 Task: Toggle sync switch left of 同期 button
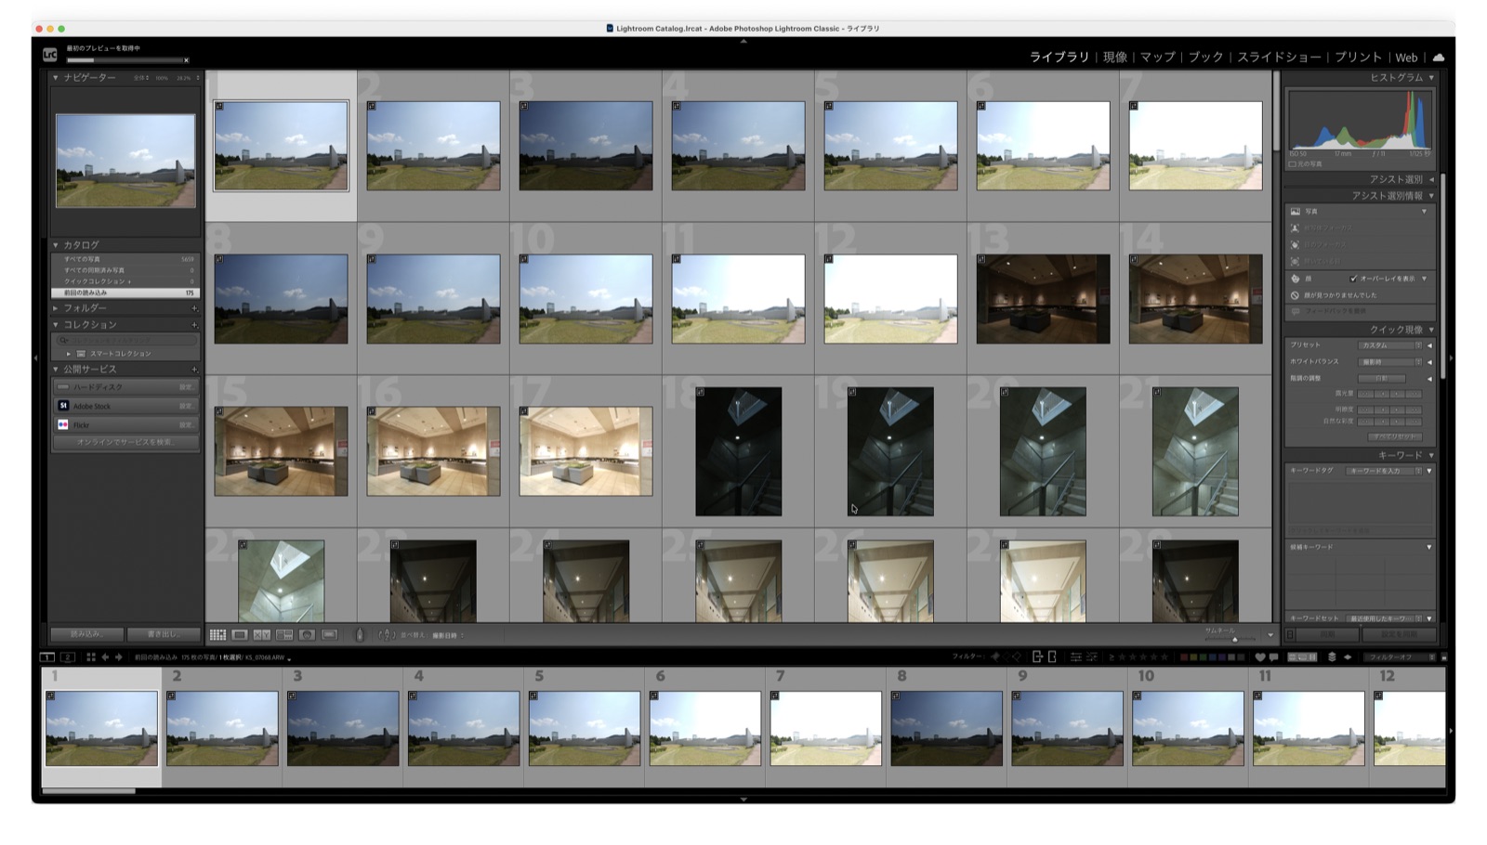[x=1290, y=634]
